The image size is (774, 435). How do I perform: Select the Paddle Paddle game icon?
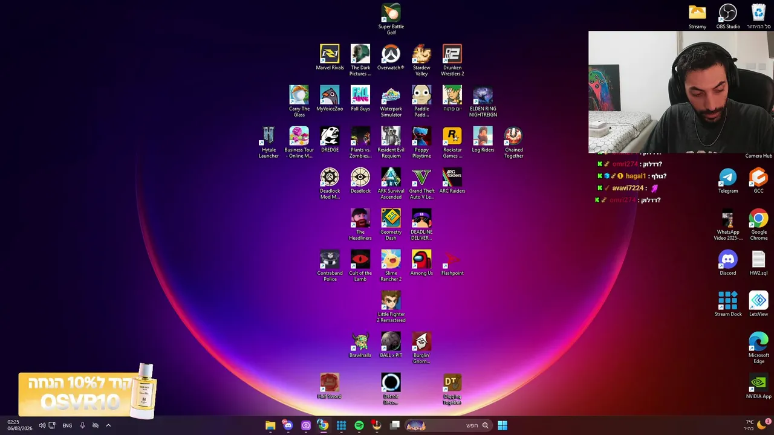click(421, 101)
